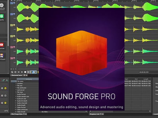Undock the Regions List panel

click(101, 114)
